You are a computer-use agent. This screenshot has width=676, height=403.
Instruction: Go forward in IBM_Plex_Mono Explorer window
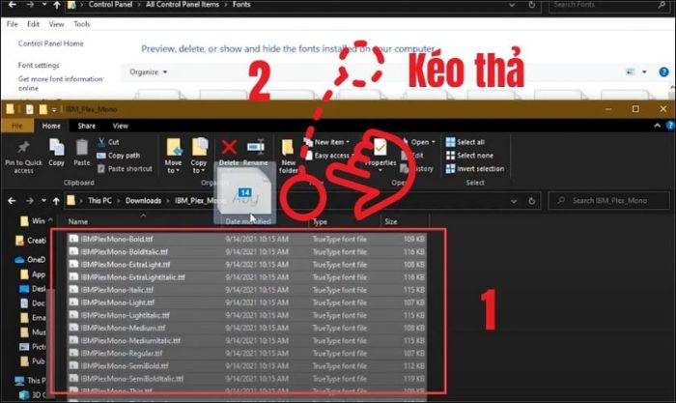tap(29, 201)
